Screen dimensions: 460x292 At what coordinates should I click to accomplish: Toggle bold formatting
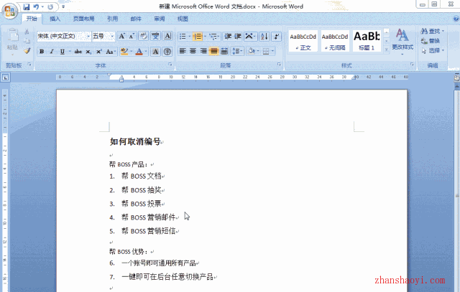tap(42, 52)
